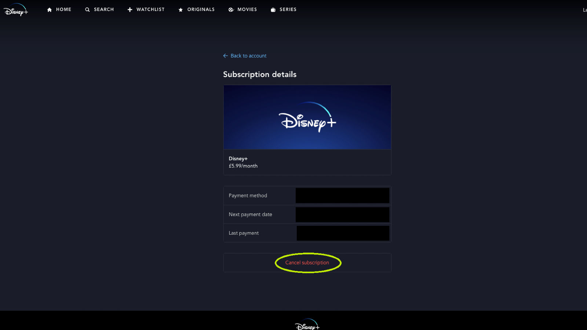Select the WATCHLIST navigation item
587x330 pixels.
(x=150, y=9)
